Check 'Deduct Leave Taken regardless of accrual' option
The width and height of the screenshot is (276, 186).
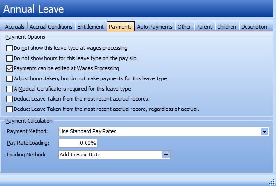click(9, 109)
